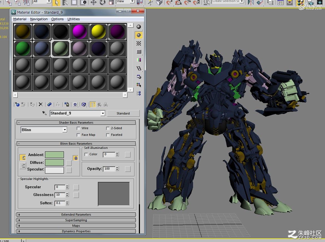325x242 pixels.
Task: Click the Get Material icon
Action: click(x=17, y=105)
